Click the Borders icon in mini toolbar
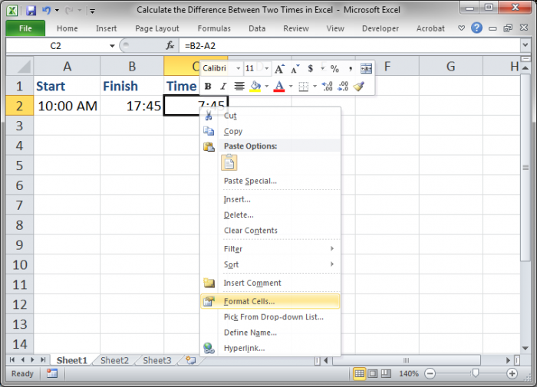537x387 pixels. (x=304, y=87)
